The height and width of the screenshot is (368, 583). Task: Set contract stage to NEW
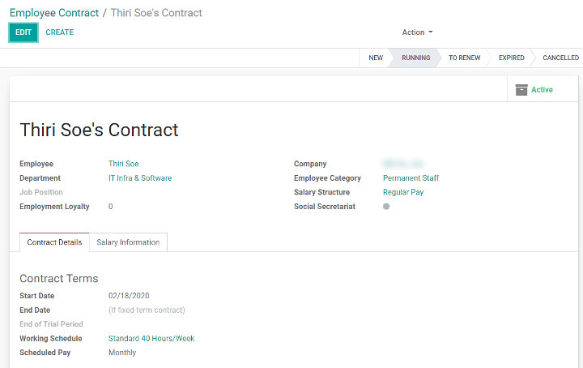(376, 58)
